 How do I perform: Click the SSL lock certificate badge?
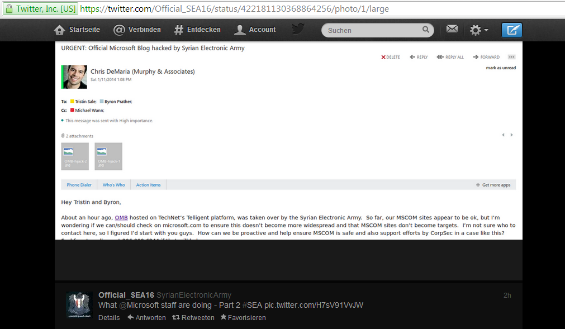tap(40, 8)
